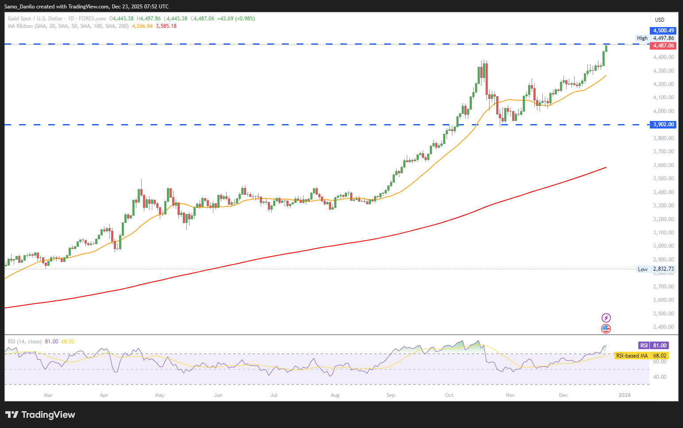Click the Dec label on time axis

[563, 395]
